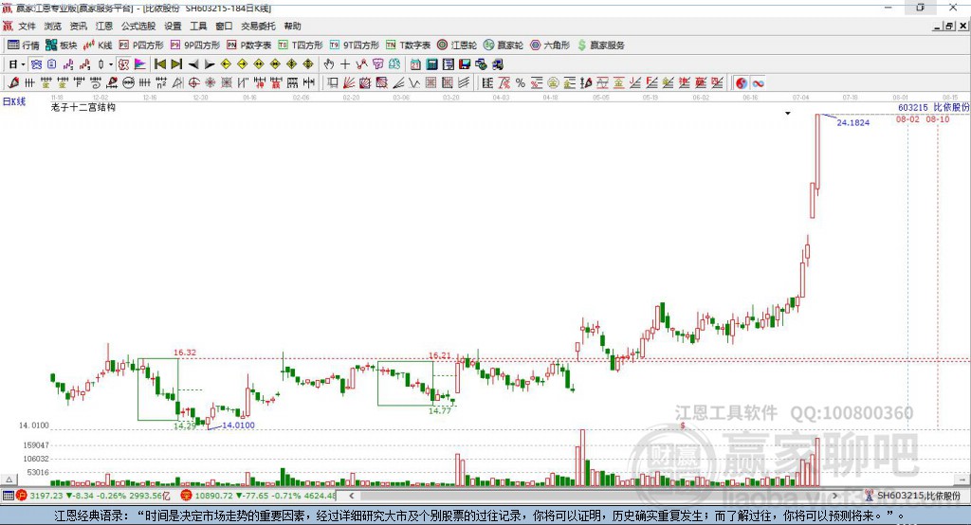Open the P四方形 tool

[x=141, y=45]
